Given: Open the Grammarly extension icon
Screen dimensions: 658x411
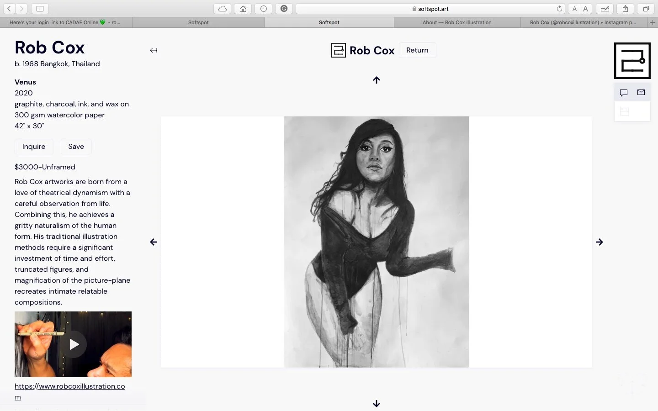Looking at the screenshot, I should (x=284, y=9).
